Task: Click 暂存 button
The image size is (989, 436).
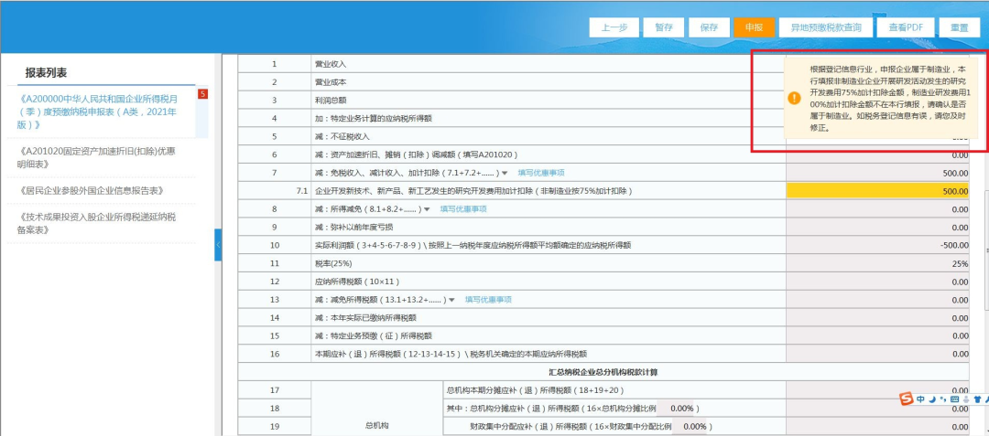Action: [664, 27]
